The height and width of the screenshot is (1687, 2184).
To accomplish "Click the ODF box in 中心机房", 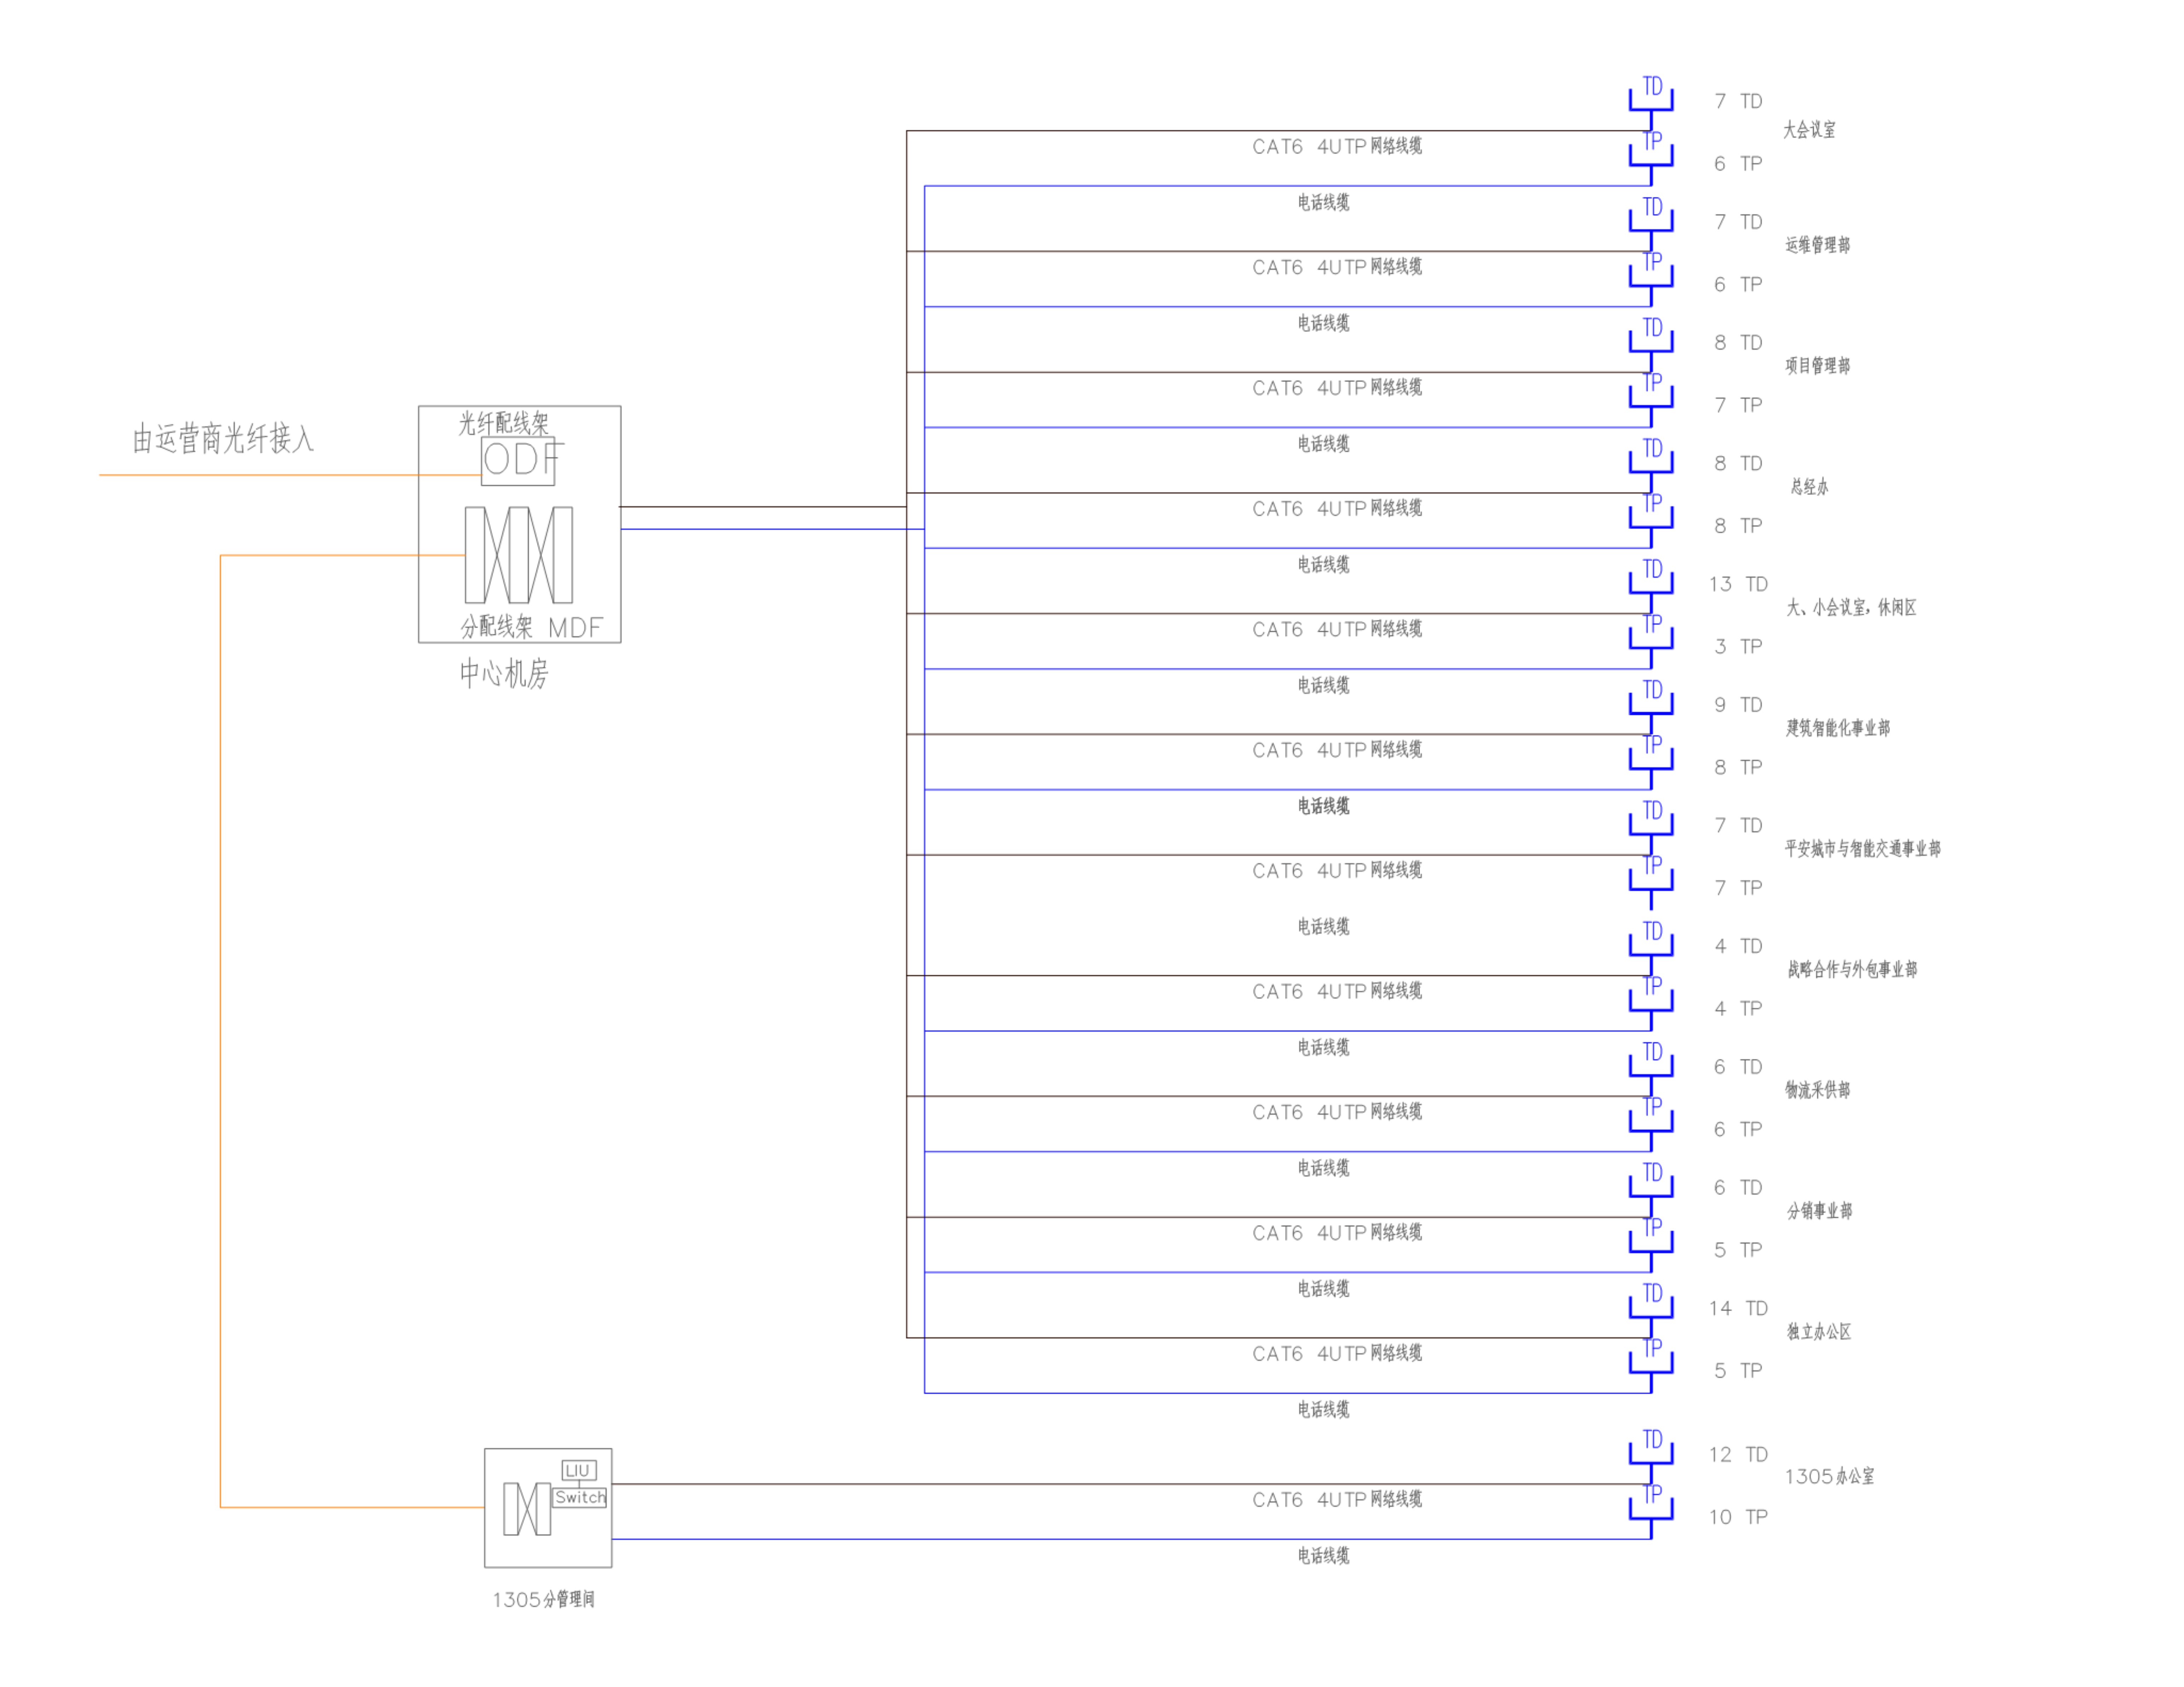I will (518, 461).
